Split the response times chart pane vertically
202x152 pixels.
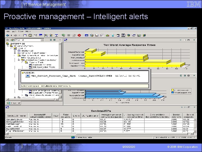[x=181, y=40]
